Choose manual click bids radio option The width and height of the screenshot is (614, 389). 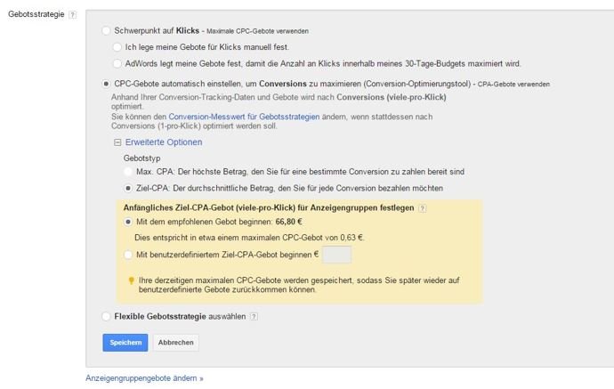click(117, 47)
